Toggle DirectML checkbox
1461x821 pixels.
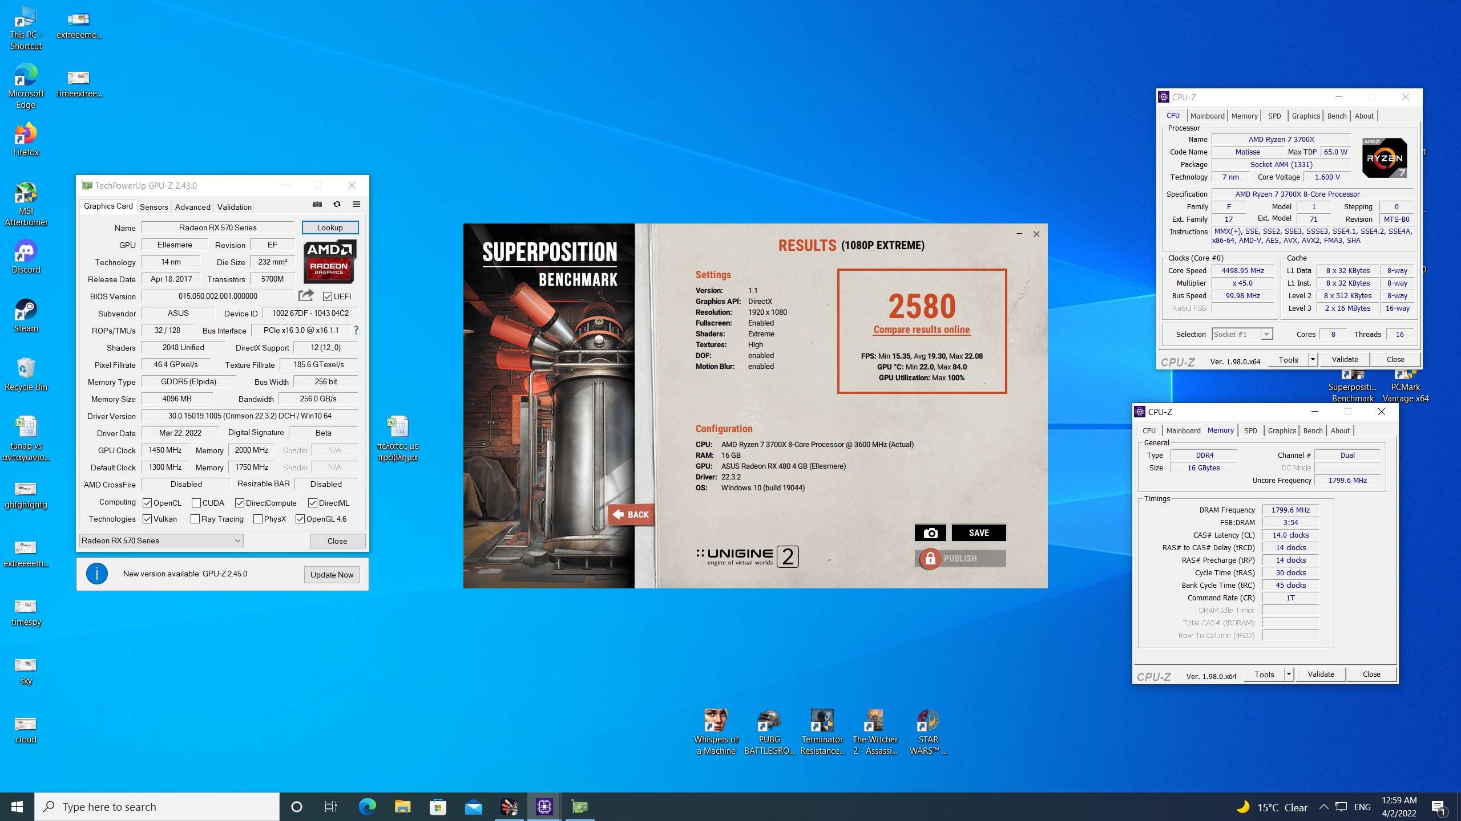(x=313, y=503)
